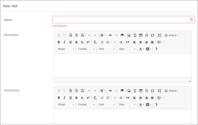
Task: Maximize the Instructions editor
Action: point(159,91)
